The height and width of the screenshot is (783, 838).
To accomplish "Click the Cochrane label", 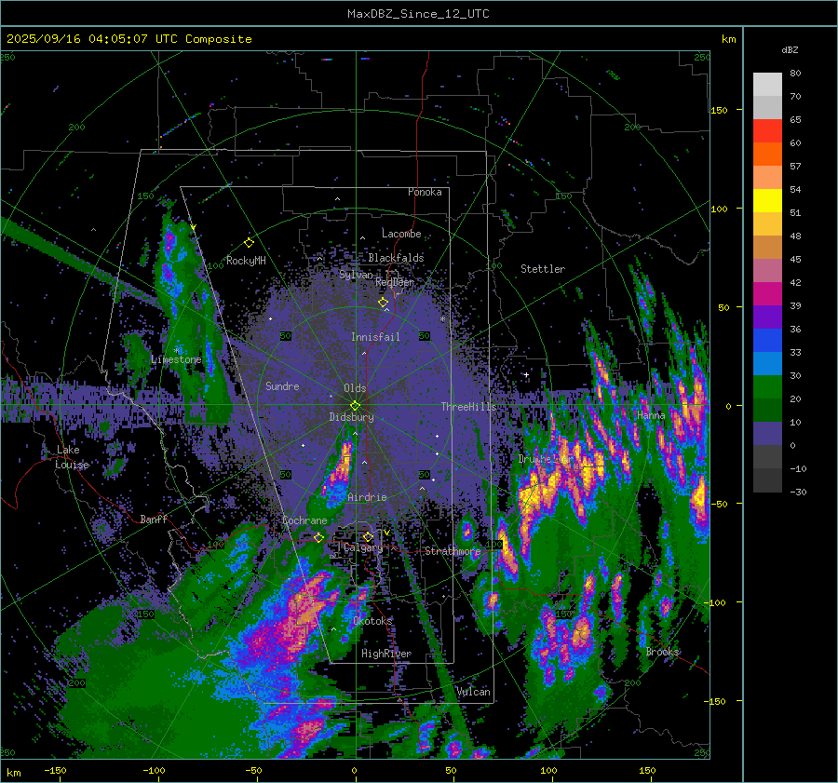I will [x=304, y=520].
